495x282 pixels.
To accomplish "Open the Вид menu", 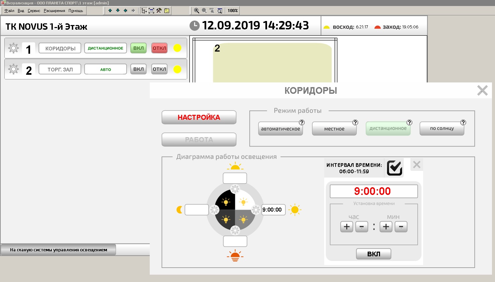I will click(21, 11).
